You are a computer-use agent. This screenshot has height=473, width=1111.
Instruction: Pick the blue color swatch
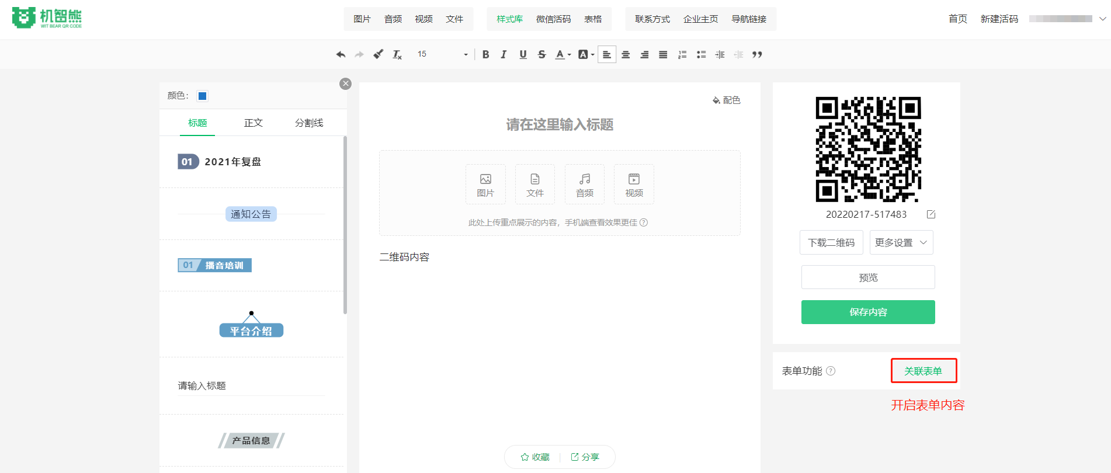tap(203, 96)
